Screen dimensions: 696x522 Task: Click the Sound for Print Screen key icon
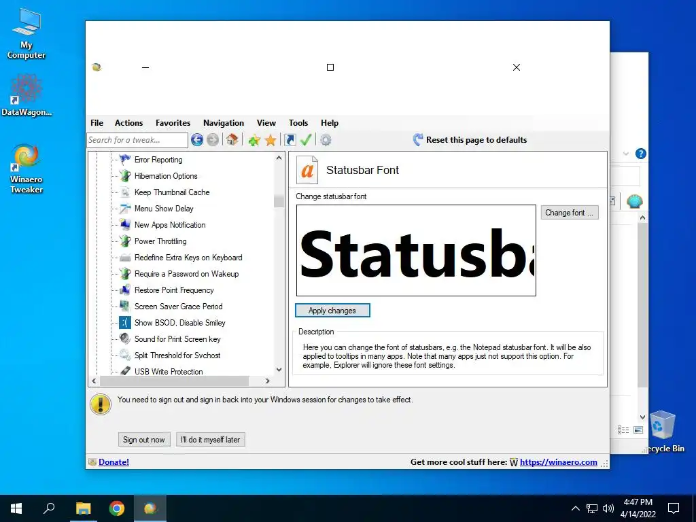(125, 338)
